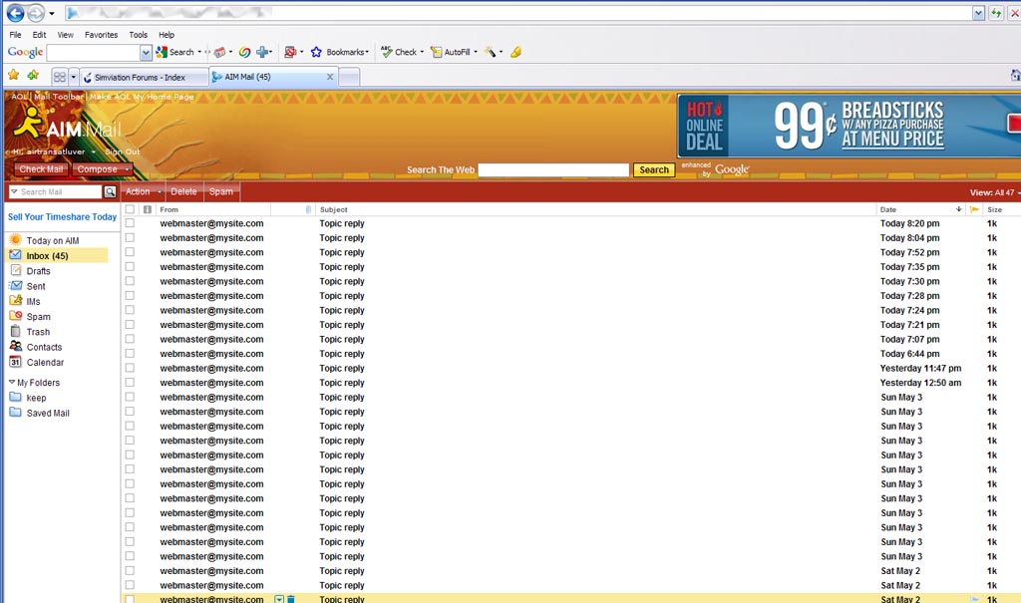This screenshot has height=603, width=1021.
Task: Open the Favorites menu
Action: click(x=101, y=35)
